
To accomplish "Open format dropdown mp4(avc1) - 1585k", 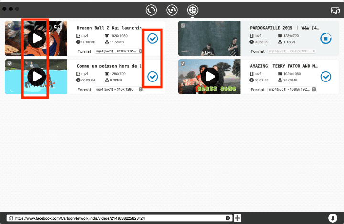I will tap(292, 89).
